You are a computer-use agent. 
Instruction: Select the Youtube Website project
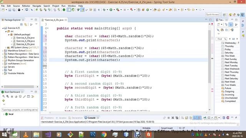pyautogui.click(x=16, y=73)
